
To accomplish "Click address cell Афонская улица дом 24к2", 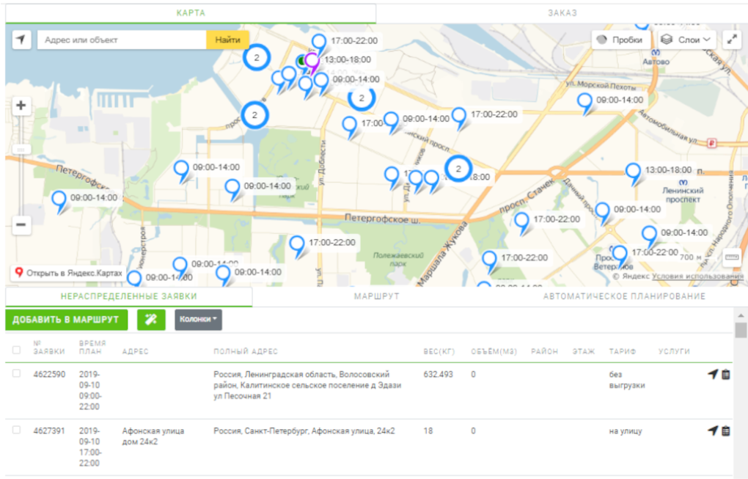I will [x=153, y=436].
